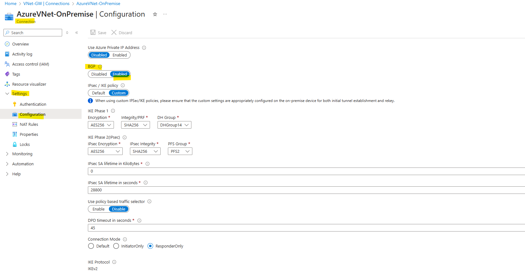525x277 pixels.
Task: Select InitiatorOnly connection mode radio button
Action: click(x=116, y=246)
